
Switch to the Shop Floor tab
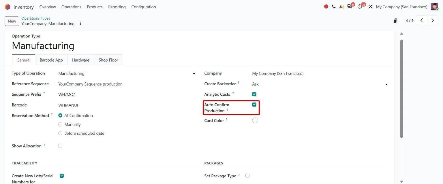108,60
